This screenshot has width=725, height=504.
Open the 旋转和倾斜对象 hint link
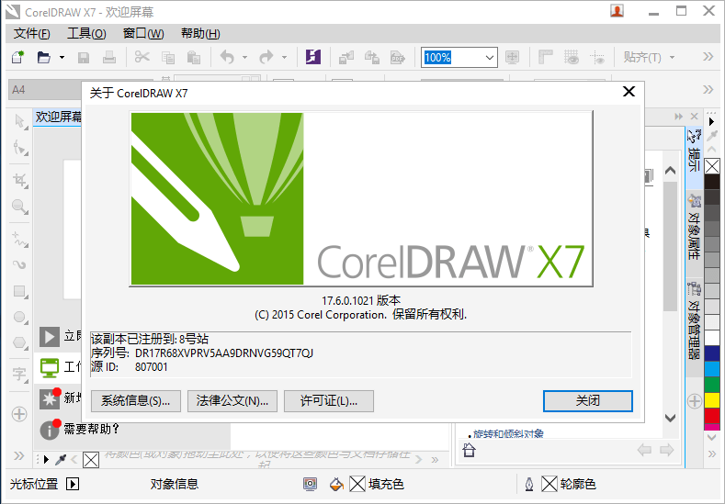[508, 434]
